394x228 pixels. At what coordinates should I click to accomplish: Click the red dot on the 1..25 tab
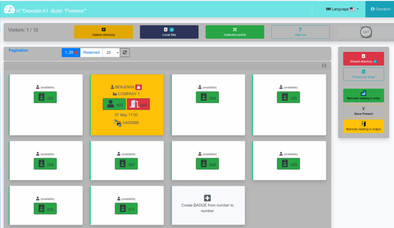click(x=76, y=52)
